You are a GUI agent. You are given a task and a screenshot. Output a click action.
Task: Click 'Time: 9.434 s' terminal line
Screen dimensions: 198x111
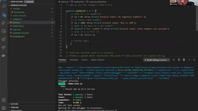tap(70, 103)
